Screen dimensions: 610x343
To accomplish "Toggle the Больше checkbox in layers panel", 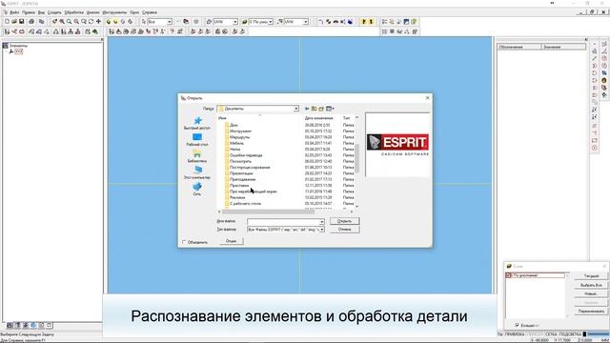I will coord(517,325).
